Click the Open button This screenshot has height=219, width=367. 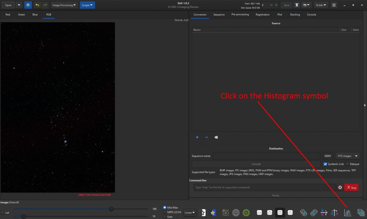pyautogui.click(x=8, y=5)
